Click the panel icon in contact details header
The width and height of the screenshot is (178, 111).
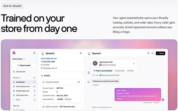[81, 53]
